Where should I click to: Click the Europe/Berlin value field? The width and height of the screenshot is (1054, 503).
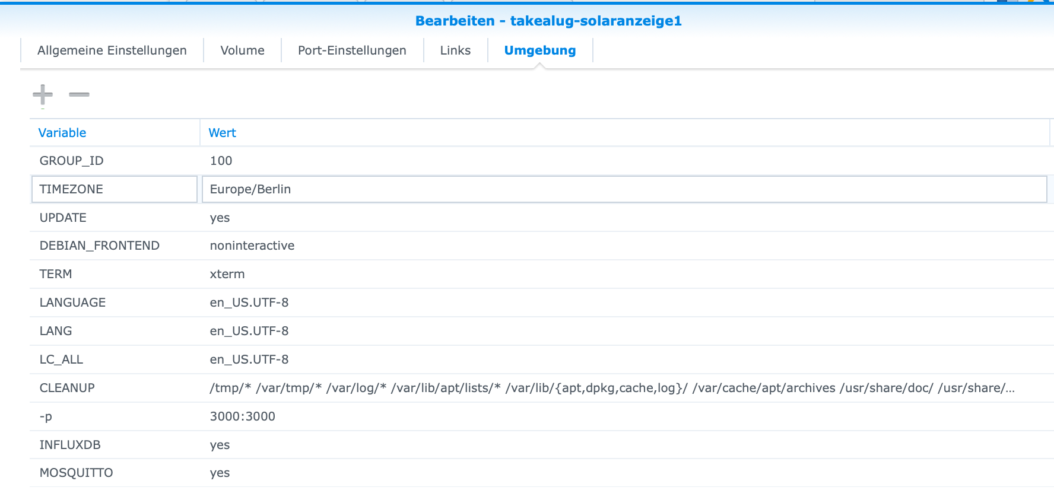coord(623,189)
